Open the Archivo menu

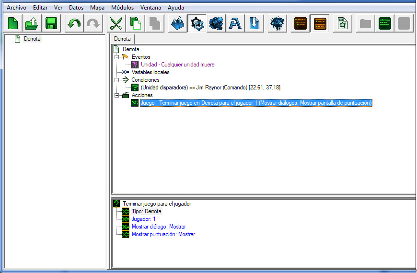(16, 8)
